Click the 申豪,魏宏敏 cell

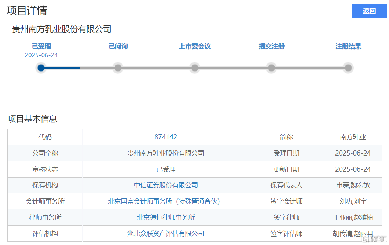point(353,185)
